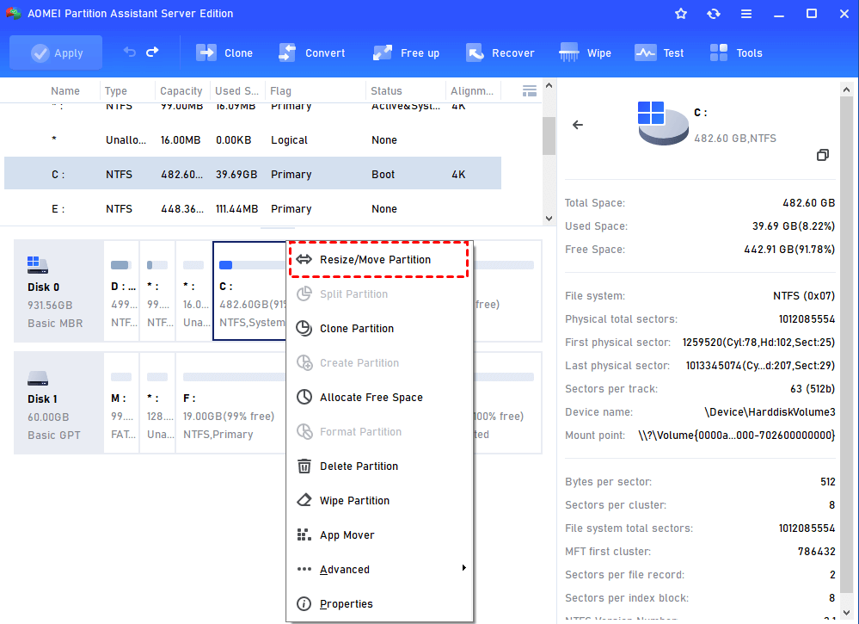This screenshot has width=859, height=624.
Task: Open Properties from context menu
Action: click(x=379, y=603)
